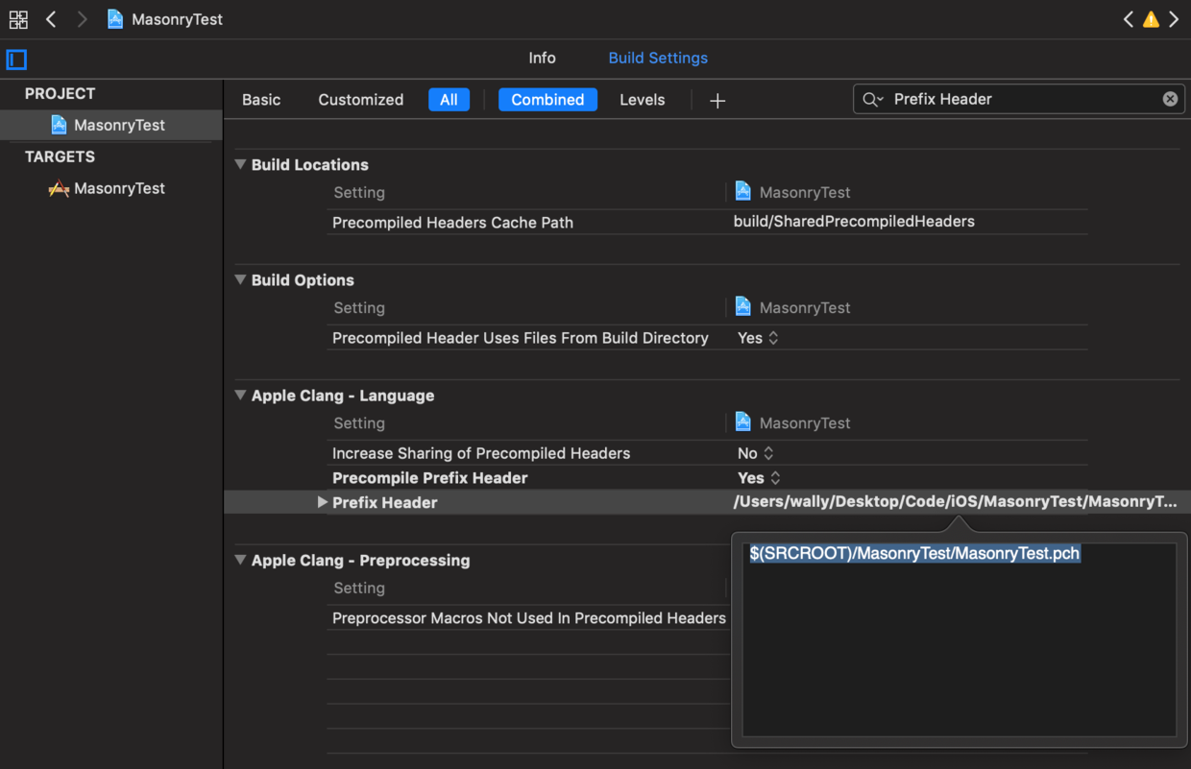Clear the Prefix Header search text
Image resolution: width=1191 pixels, height=769 pixels.
(1170, 99)
